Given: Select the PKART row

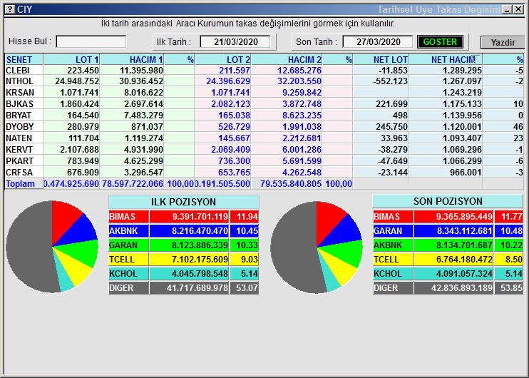Looking at the screenshot, I should click(x=264, y=161).
